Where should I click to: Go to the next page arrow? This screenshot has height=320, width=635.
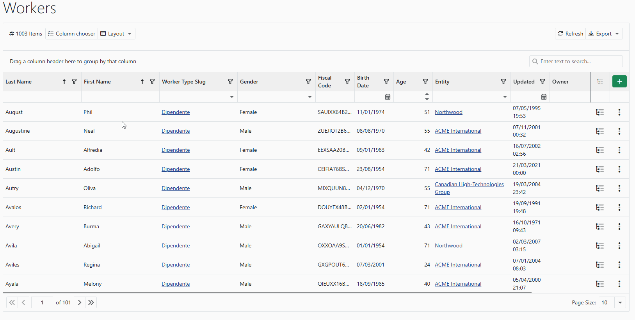tap(80, 302)
